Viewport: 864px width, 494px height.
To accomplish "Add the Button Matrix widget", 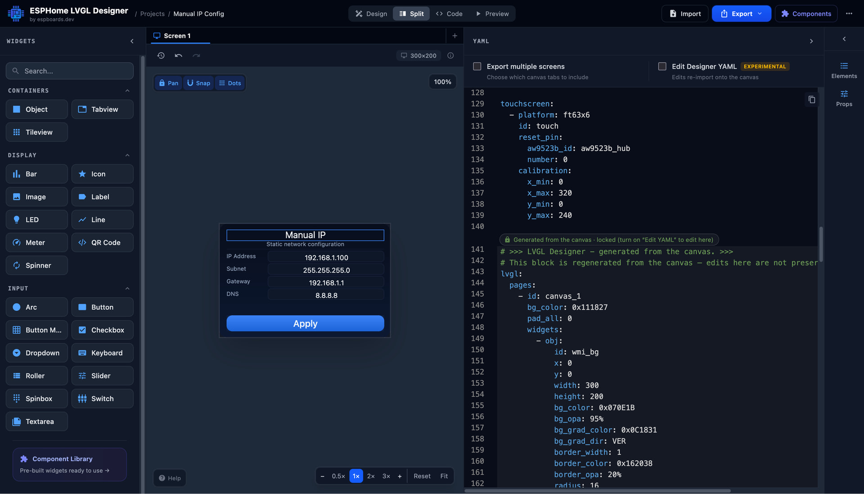I will point(37,330).
